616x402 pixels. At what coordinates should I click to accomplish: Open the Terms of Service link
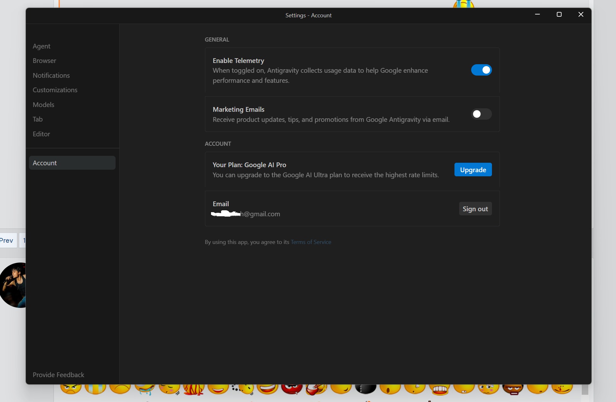point(311,242)
